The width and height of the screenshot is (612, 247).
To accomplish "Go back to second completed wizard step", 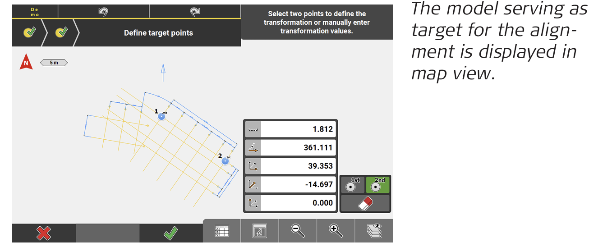I will (x=61, y=33).
